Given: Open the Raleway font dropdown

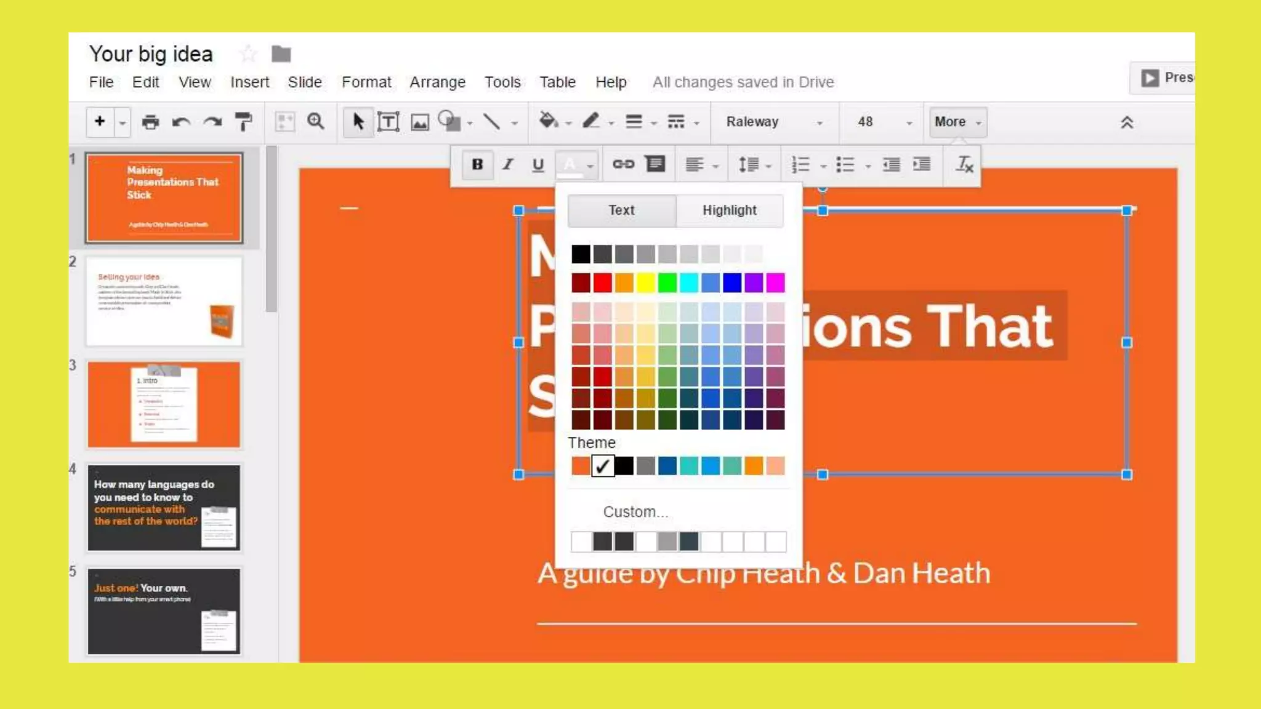Looking at the screenshot, I should point(774,122).
